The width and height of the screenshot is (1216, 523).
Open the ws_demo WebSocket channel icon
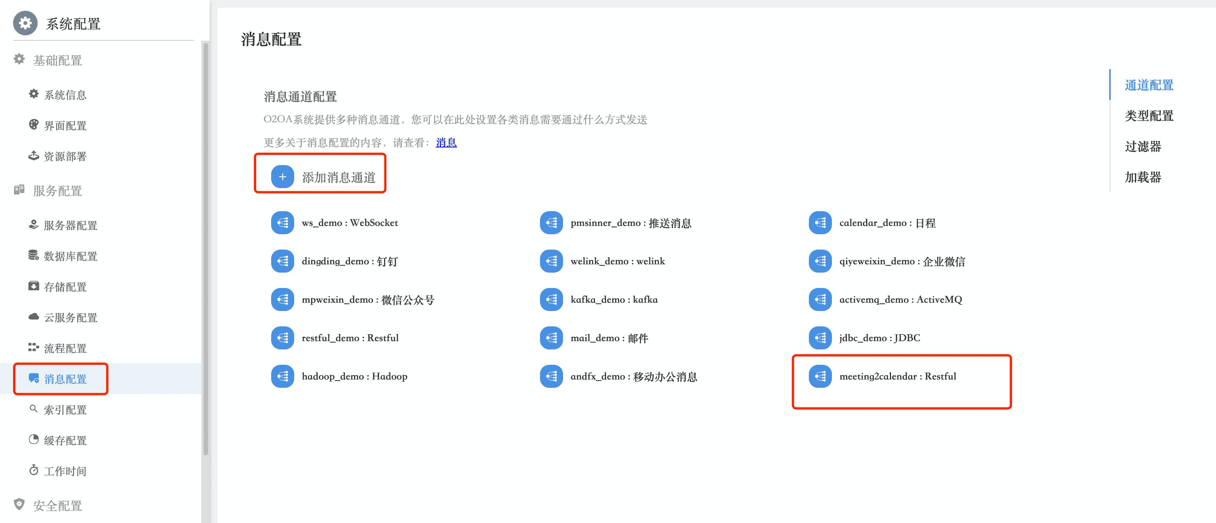[x=282, y=223]
